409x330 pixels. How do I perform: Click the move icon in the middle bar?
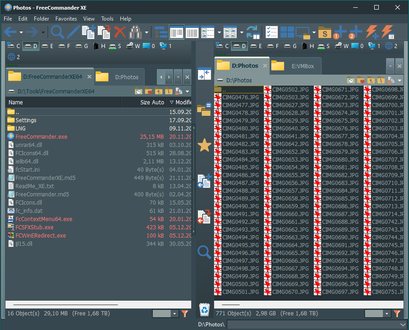click(204, 216)
